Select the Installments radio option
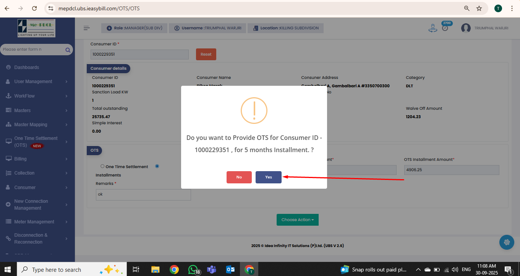The image size is (520, 276). (157, 166)
